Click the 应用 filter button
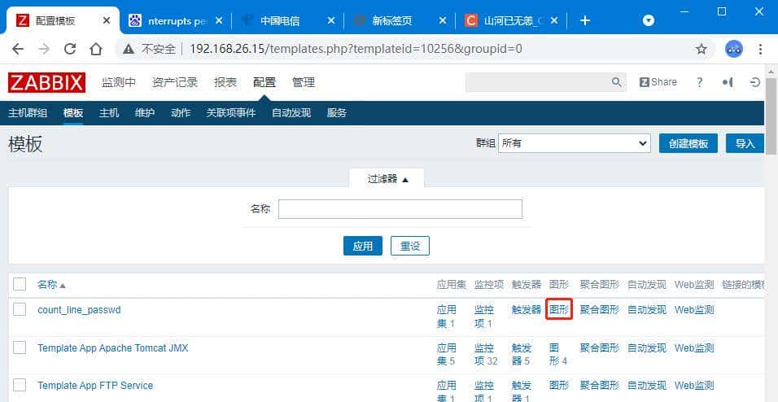This screenshot has width=778, height=402. click(363, 246)
